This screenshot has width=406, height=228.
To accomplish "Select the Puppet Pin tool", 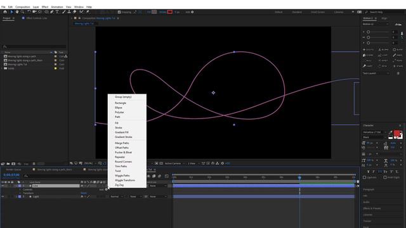I will 88,12.
